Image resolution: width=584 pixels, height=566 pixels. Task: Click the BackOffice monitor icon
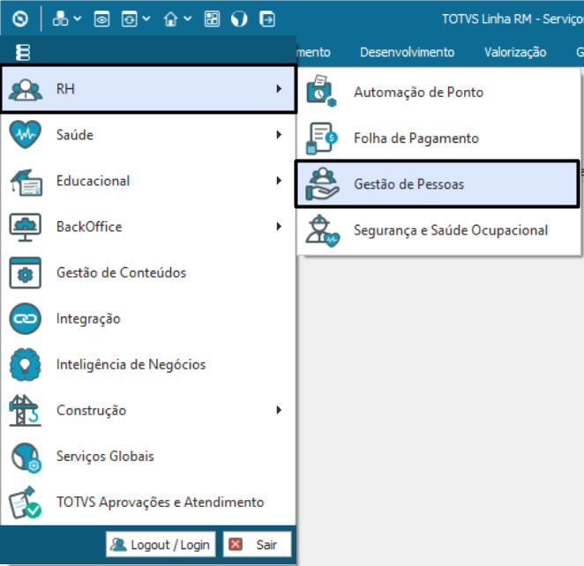coord(25,227)
